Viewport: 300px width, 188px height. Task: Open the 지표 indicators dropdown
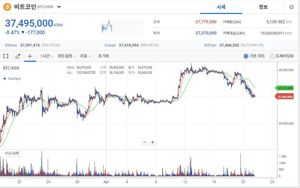(85, 56)
